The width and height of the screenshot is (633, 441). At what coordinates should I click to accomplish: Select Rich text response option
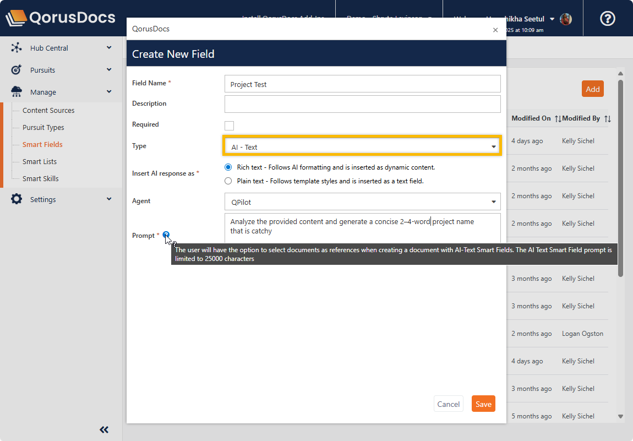point(228,167)
